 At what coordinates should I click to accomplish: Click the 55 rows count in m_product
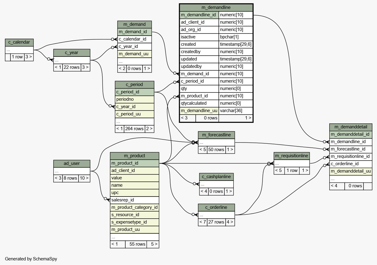pyautogui.click(x=136, y=244)
